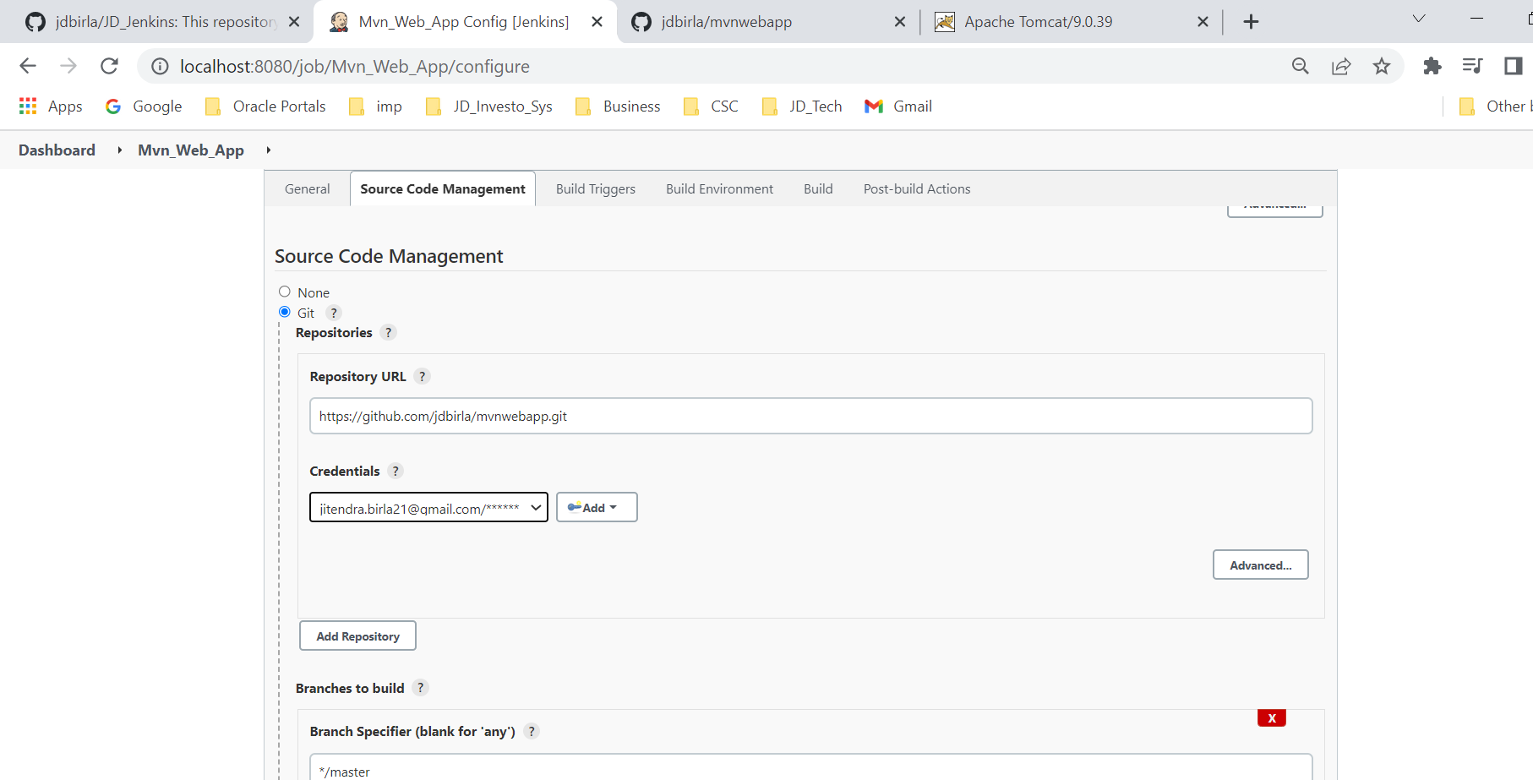This screenshot has height=780, width=1533.
Task: Open help for Repository URL
Action: (x=422, y=376)
